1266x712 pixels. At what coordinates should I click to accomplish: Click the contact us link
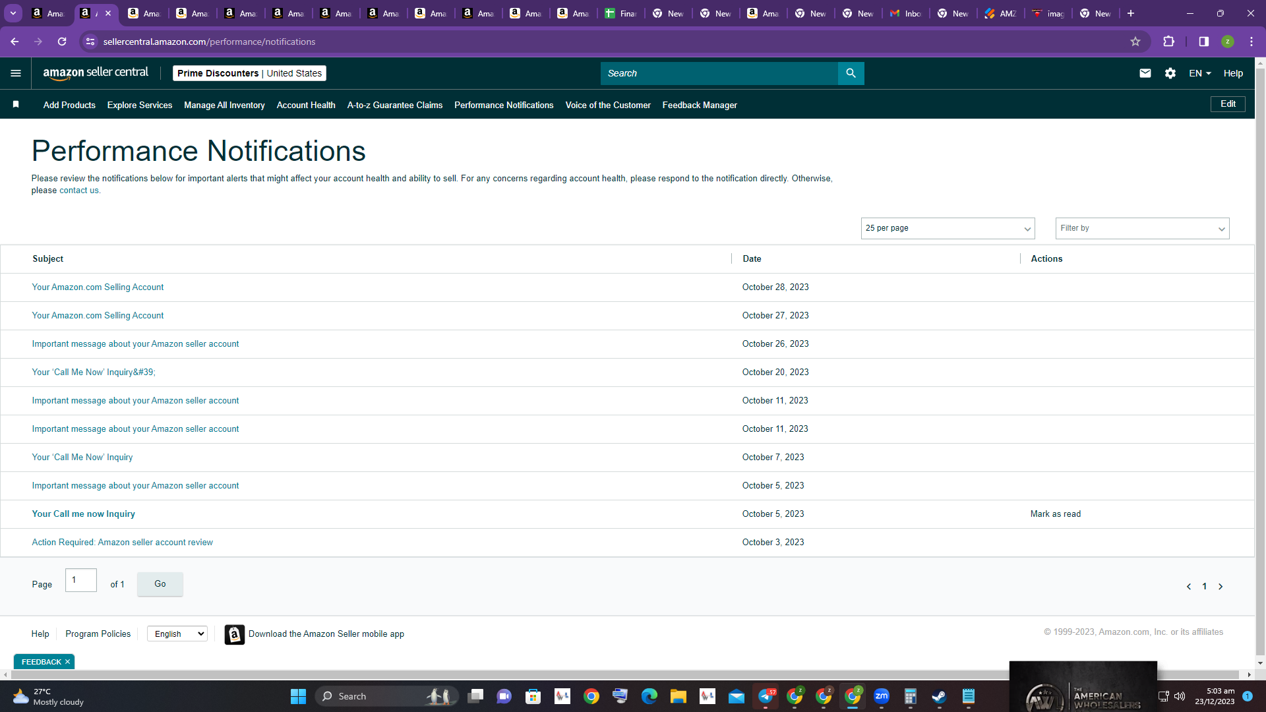pyautogui.click(x=79, y=191)
